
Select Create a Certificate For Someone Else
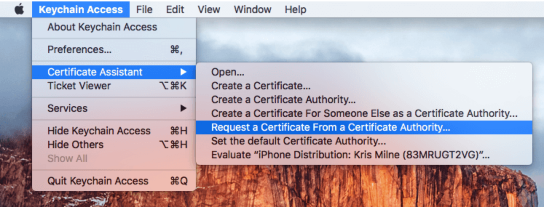coord(364,114)
